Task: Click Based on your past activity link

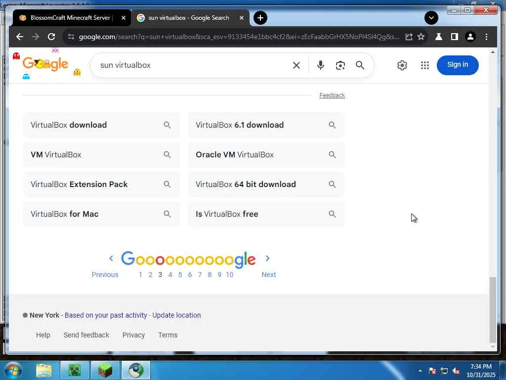Action: point(106,315)
